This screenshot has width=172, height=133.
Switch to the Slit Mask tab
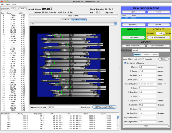pos(66,20)
